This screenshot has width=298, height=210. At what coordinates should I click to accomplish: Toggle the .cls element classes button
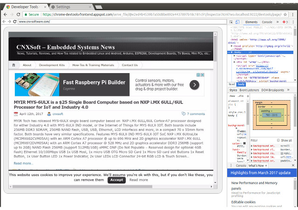pyautogui.click(x=240, y=96)
